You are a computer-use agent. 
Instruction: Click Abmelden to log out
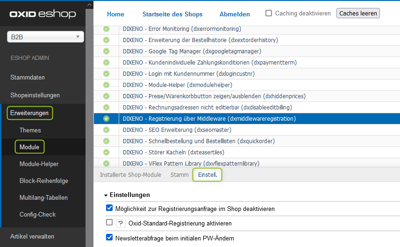[x=235, y=14]
